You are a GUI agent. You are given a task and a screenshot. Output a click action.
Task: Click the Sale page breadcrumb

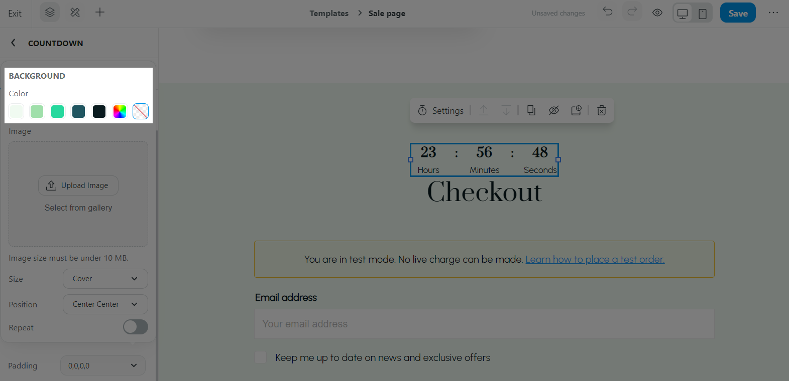pyautogui.click(x=387, y=14)
